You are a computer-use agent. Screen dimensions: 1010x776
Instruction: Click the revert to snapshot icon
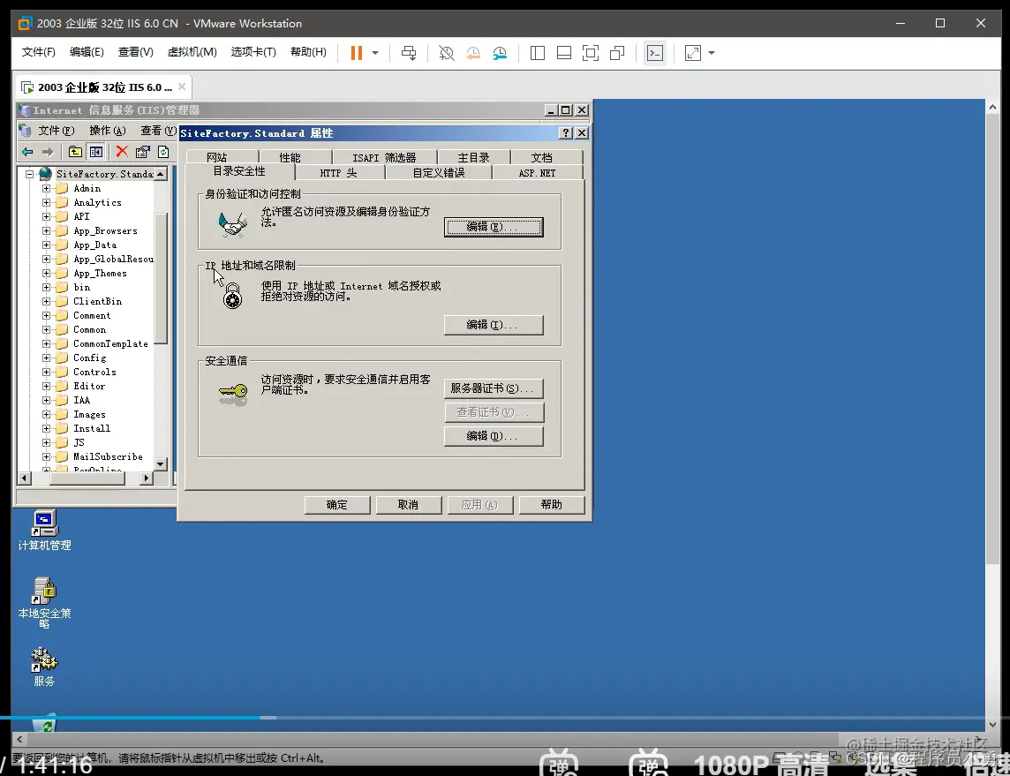473,53
